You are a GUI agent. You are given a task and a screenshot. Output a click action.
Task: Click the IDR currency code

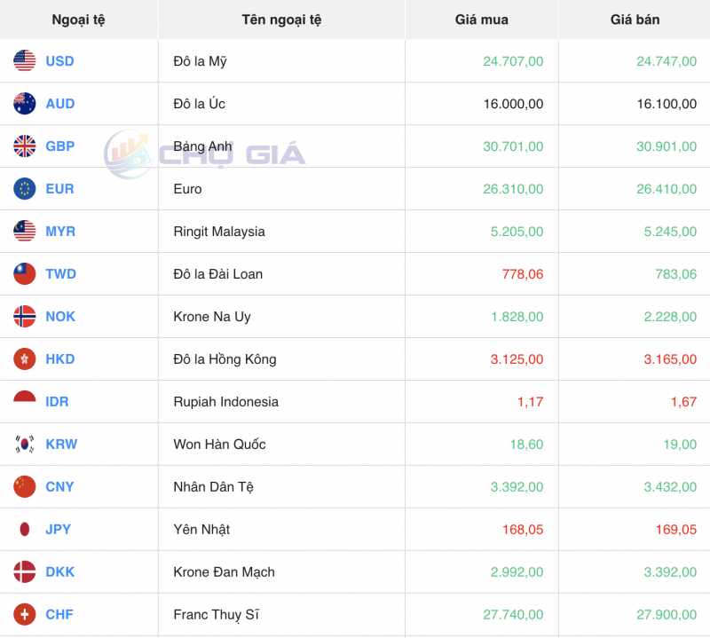[57, 402]
